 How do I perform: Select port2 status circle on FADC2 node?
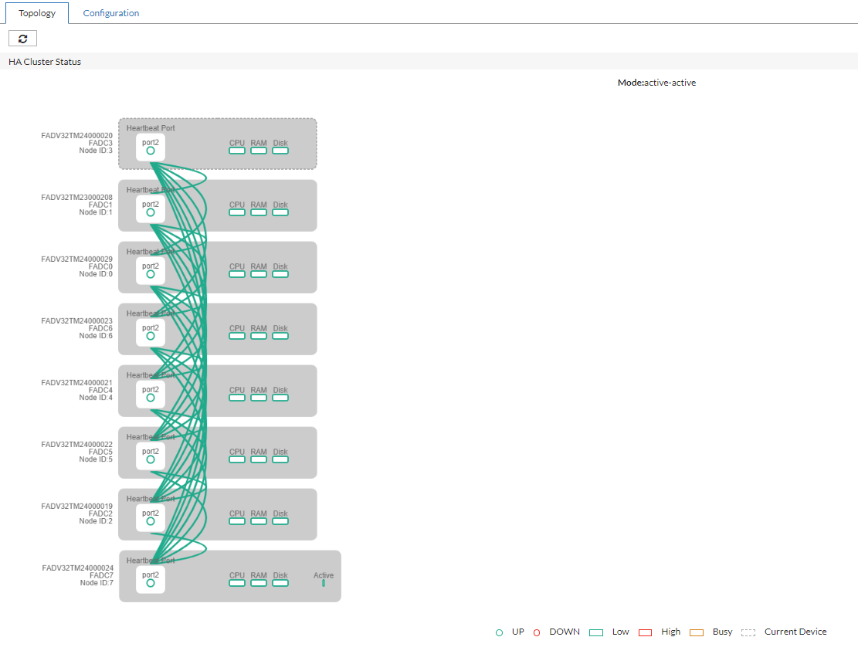coord(151,522)
